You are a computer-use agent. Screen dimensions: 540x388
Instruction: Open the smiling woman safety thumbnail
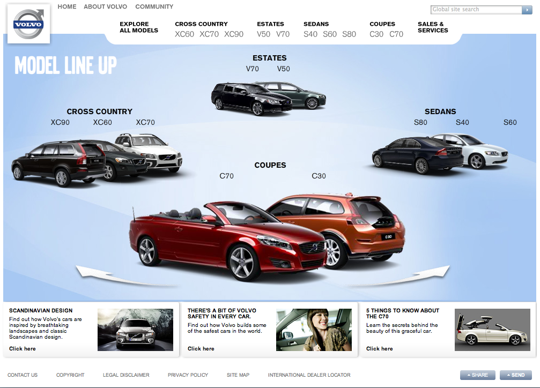[313, 330]
